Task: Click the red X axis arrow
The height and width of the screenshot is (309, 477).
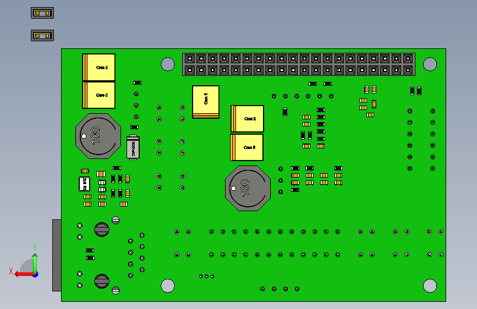Action: (24, 274)
